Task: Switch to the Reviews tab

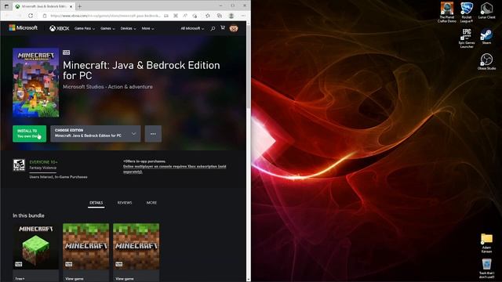Action: point(125,203)
